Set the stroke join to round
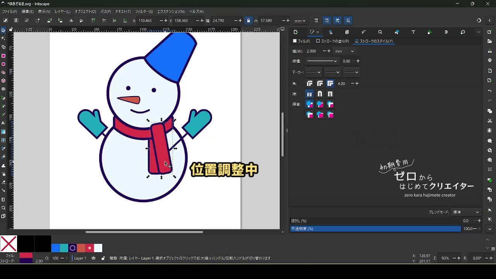Screen dimensions: 496x279 coord(320,83)
